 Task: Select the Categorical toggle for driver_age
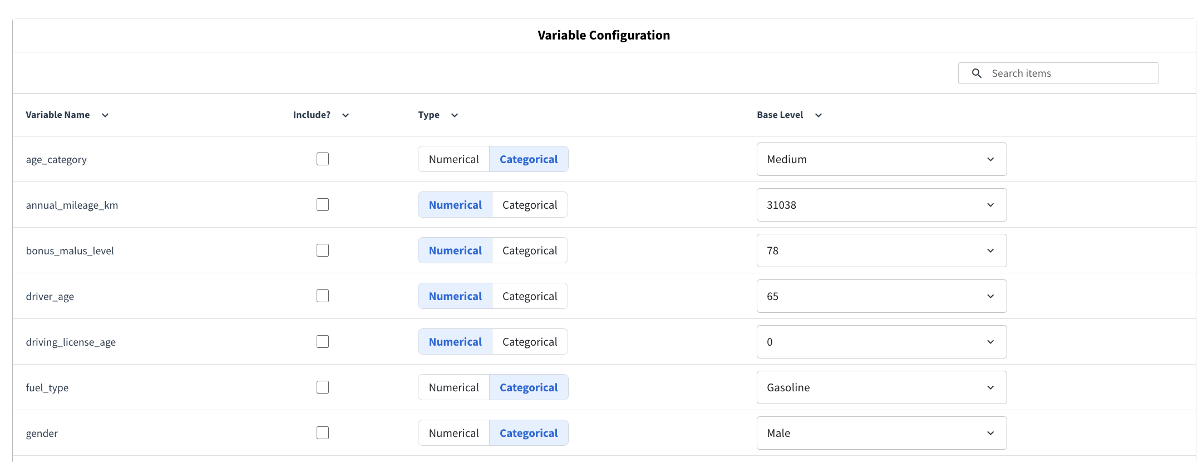[x=529, y=296]
